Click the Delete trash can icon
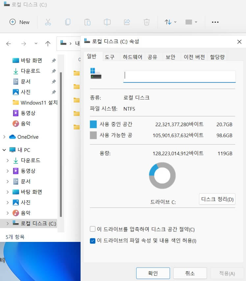 [x=147, y=22]
